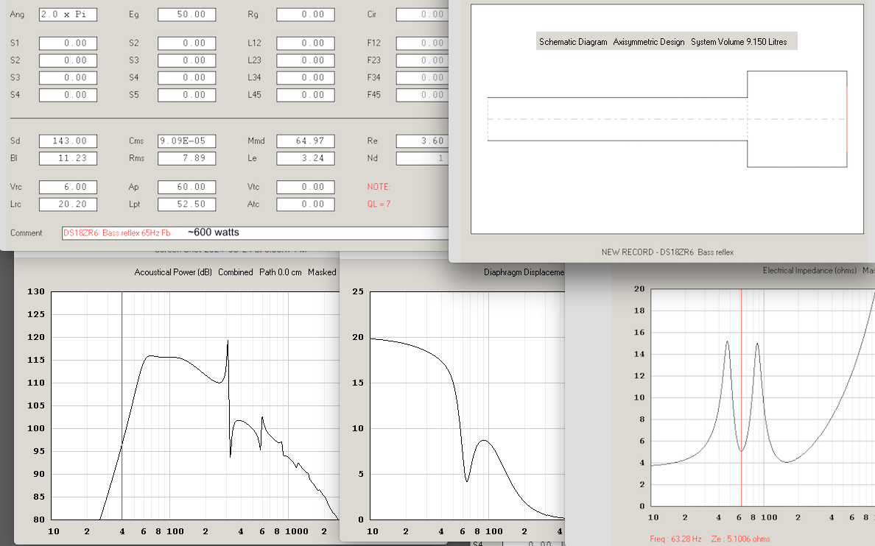875x546 pixels.
Task: Click the Electrical Impedance (ohms) title
Action: [809, 271]
